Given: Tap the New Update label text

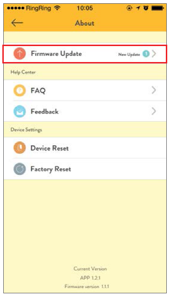Looking at the screenshot, I should tap(129, 55).
